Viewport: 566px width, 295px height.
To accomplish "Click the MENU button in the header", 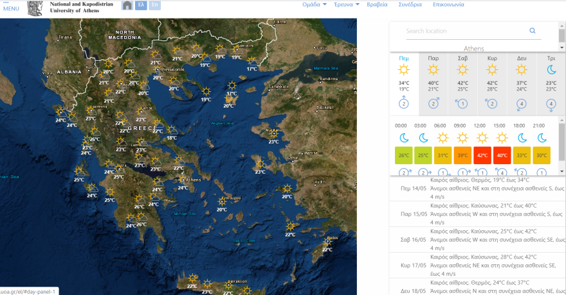I will coord(11,8).
